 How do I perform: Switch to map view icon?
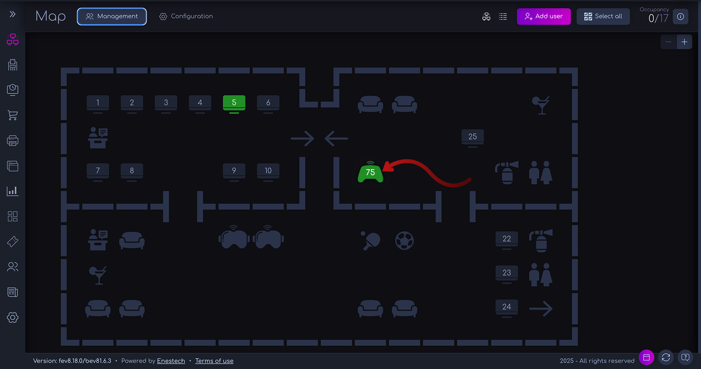coord(486,17)
